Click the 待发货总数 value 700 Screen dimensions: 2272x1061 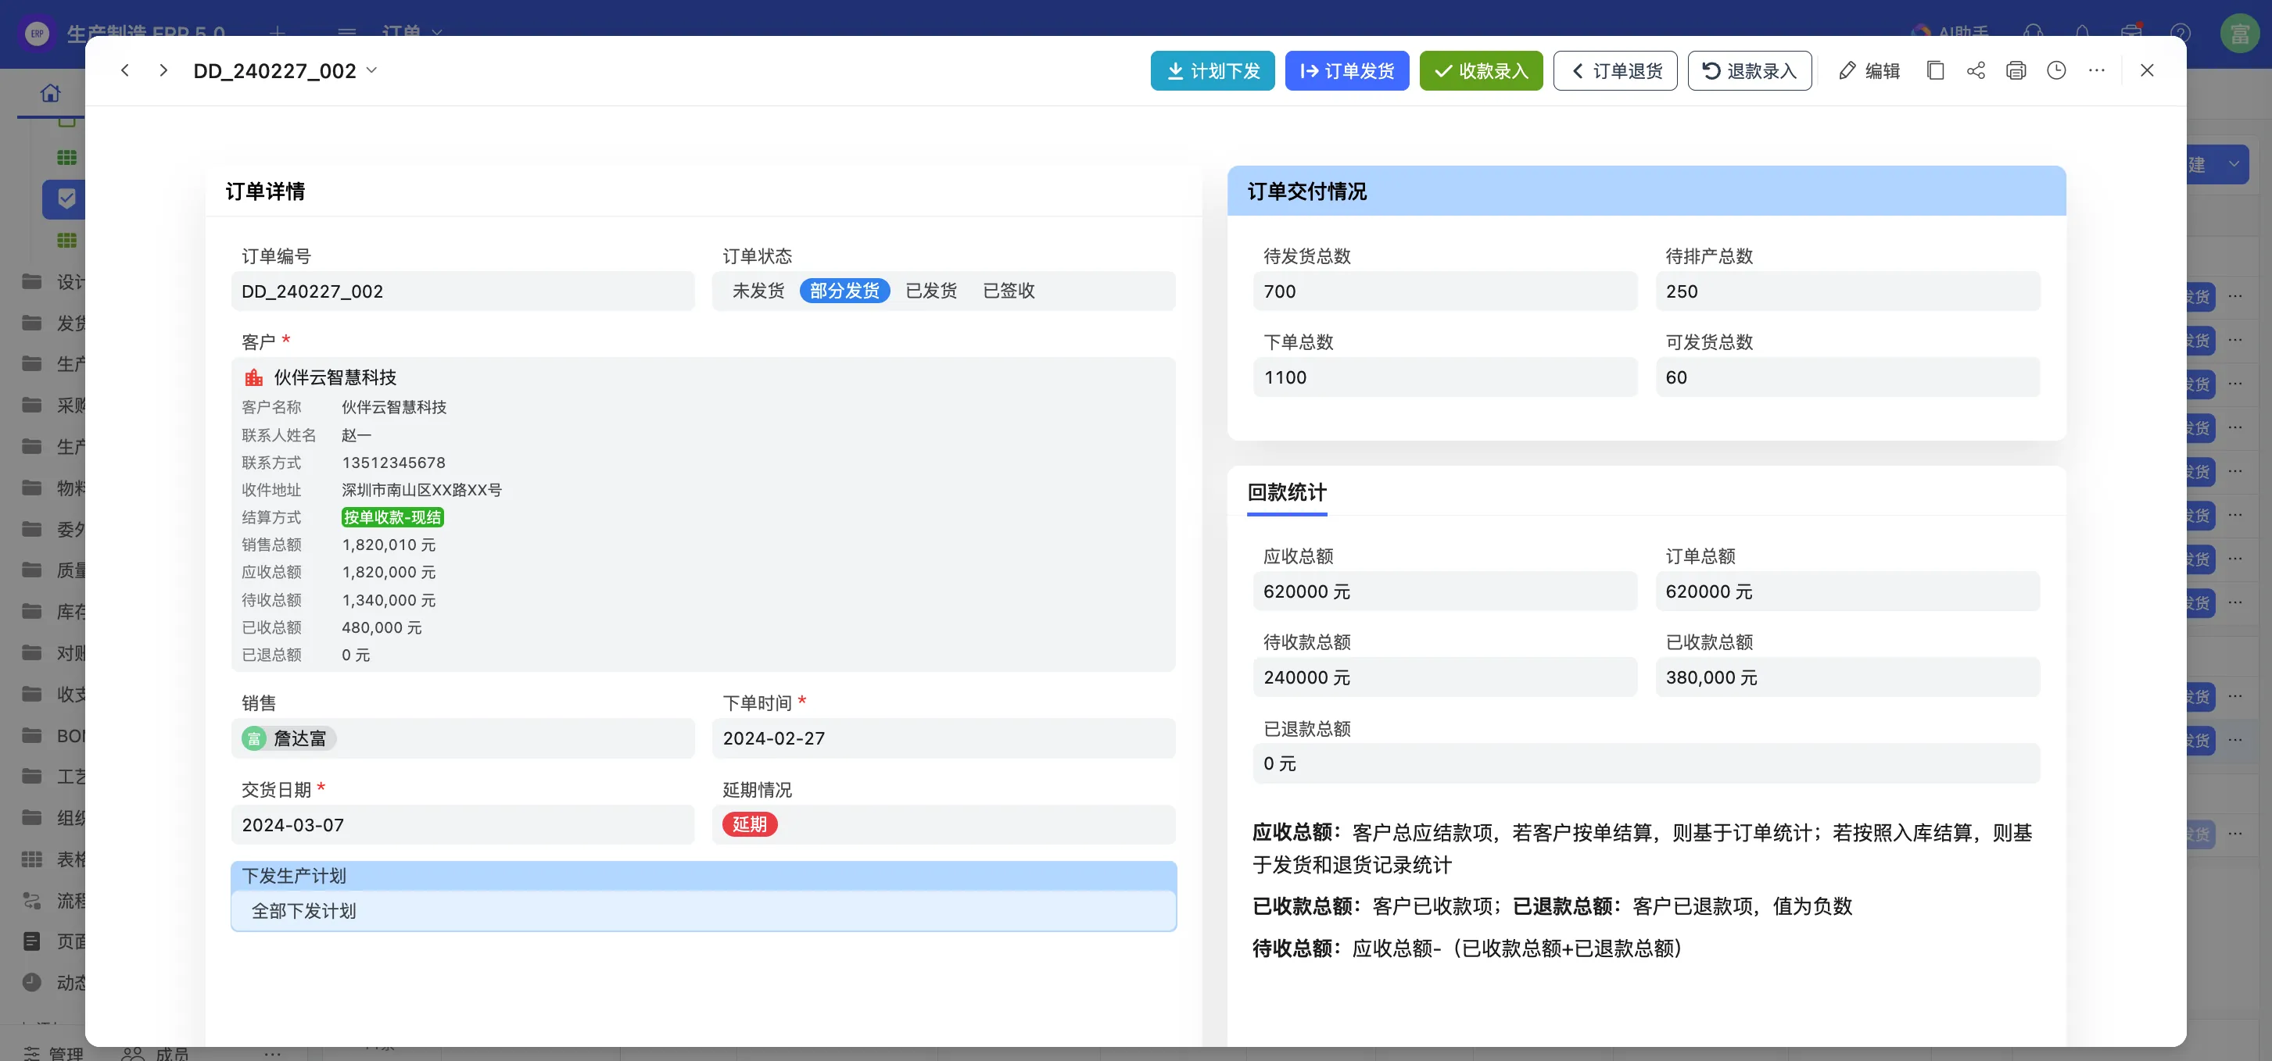pos(1445,291)
